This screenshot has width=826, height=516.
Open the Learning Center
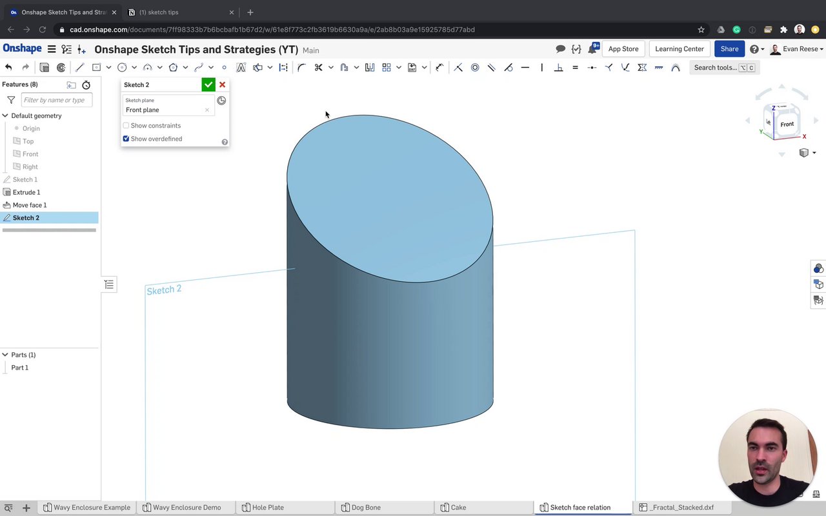tap(679, 49)
